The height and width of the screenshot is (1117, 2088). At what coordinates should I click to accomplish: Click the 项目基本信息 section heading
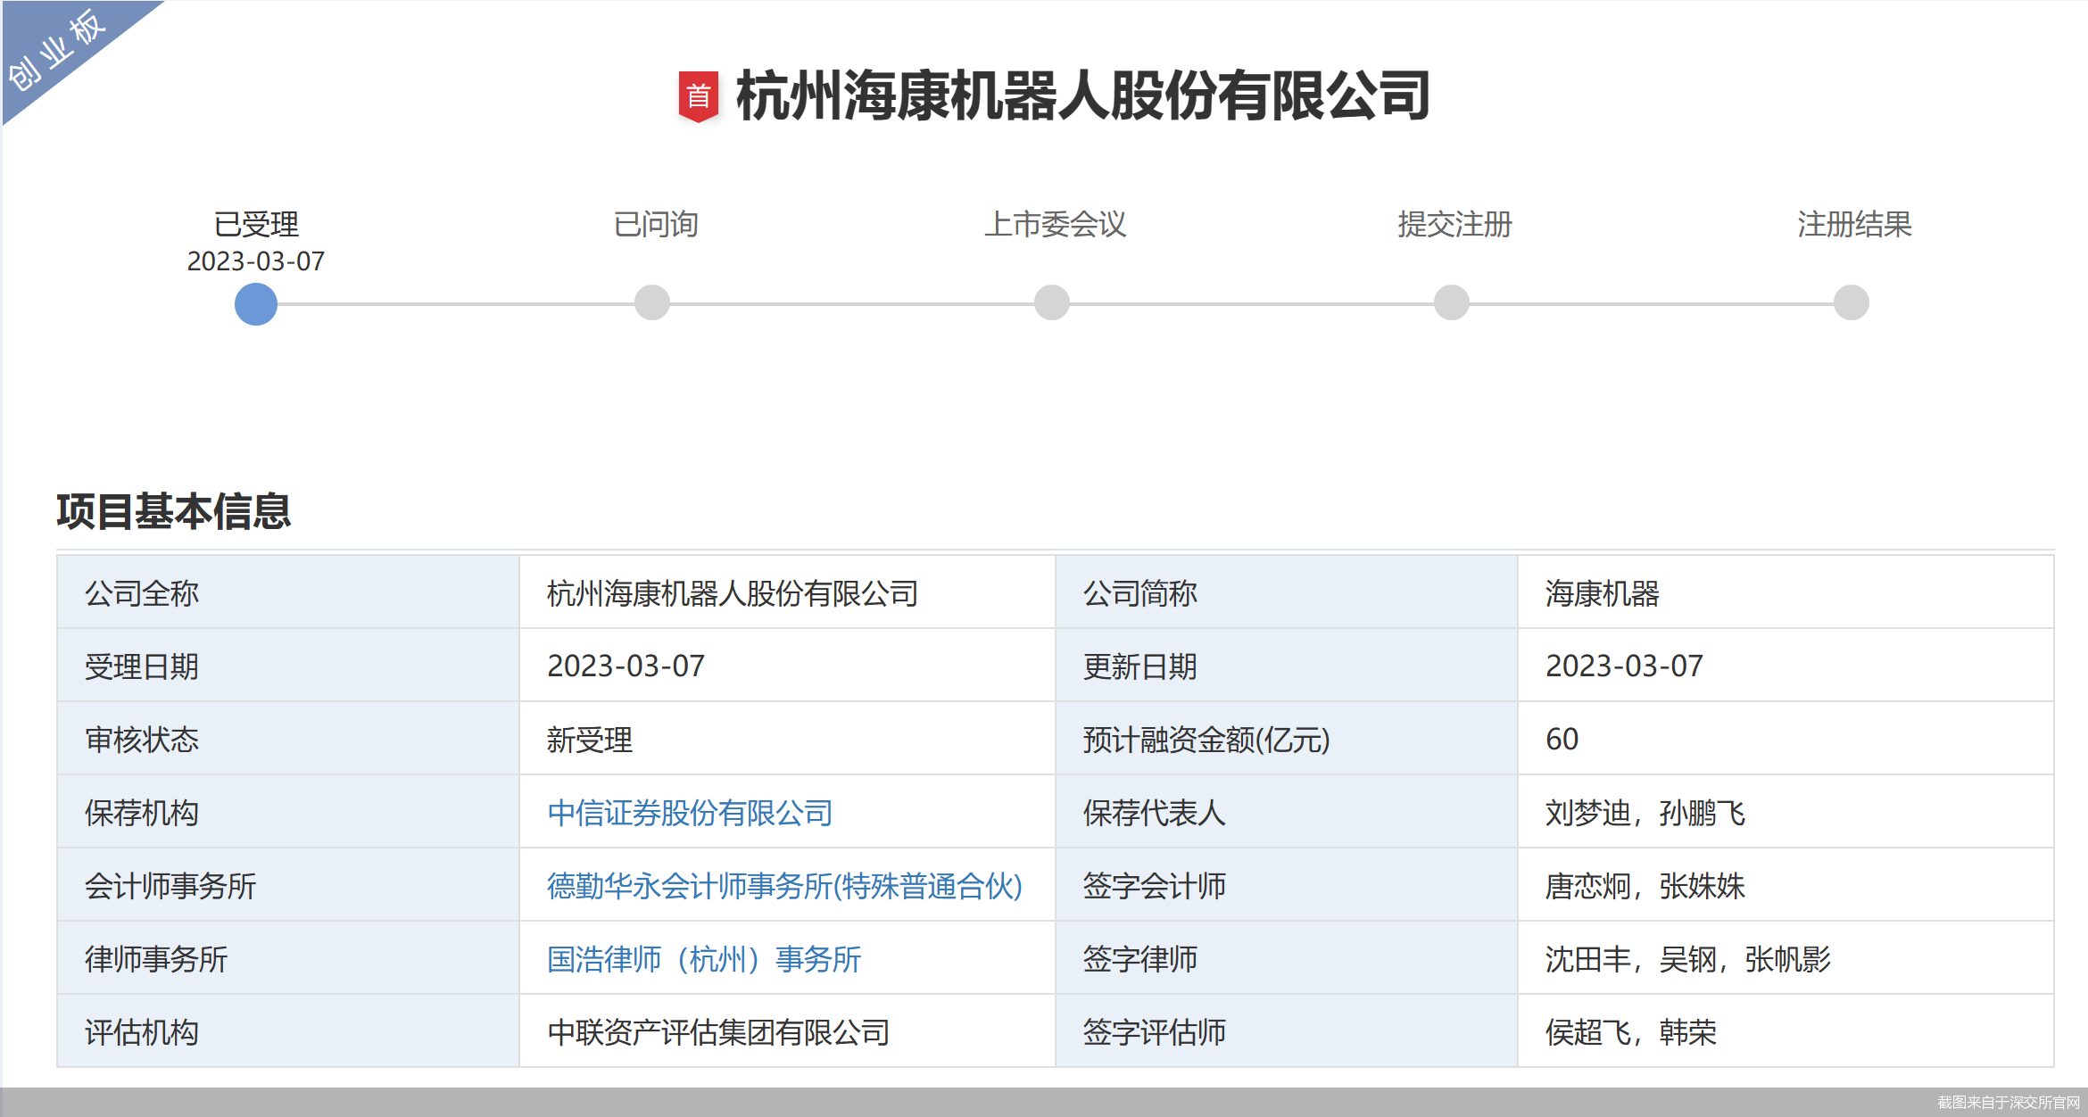(x=174, y=511)
